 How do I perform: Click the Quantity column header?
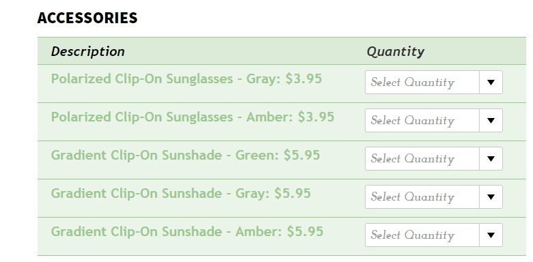point(396,52)
